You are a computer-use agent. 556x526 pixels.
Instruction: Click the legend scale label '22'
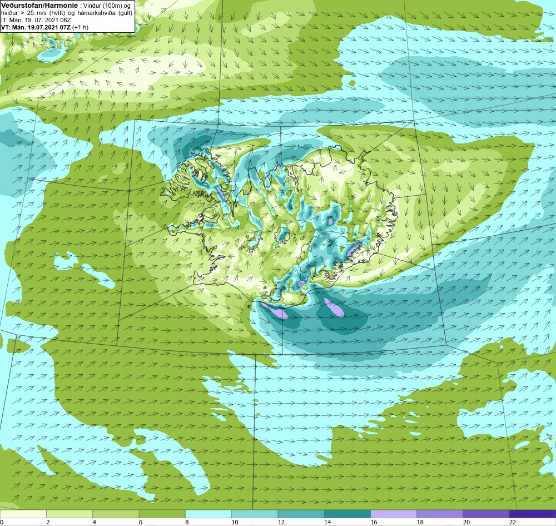tap(513, 522)
